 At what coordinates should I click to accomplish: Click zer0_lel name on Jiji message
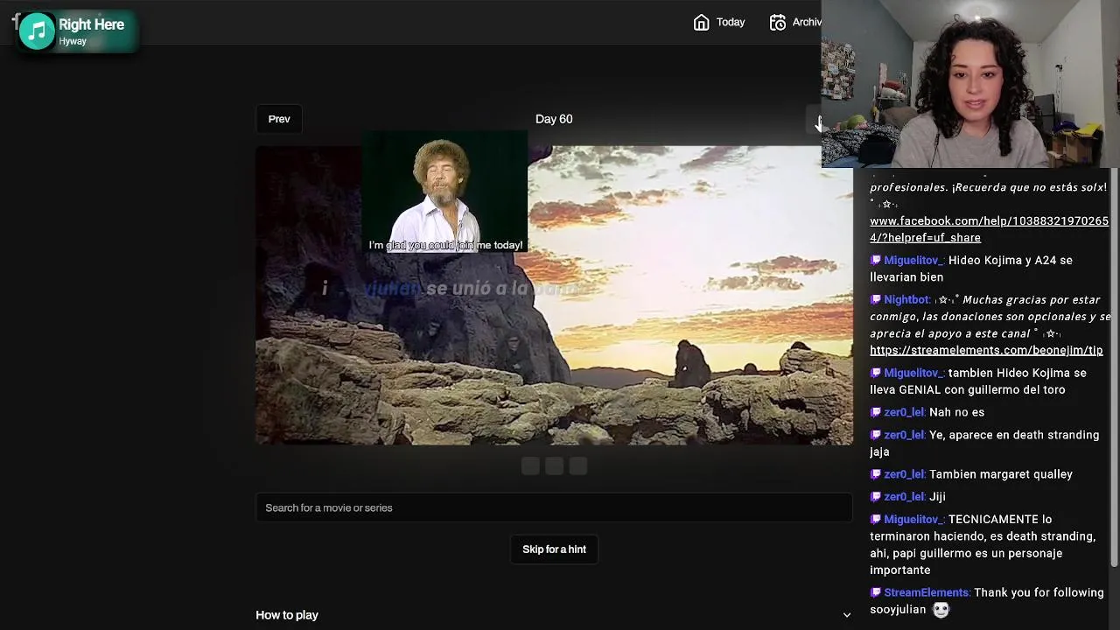904,496
